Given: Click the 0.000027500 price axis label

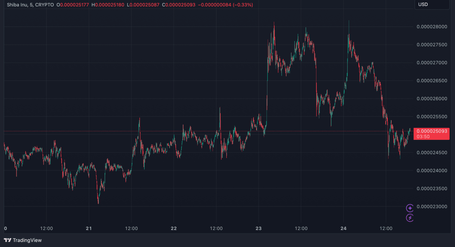Looking at the screenshot, I should click(432, 45).
